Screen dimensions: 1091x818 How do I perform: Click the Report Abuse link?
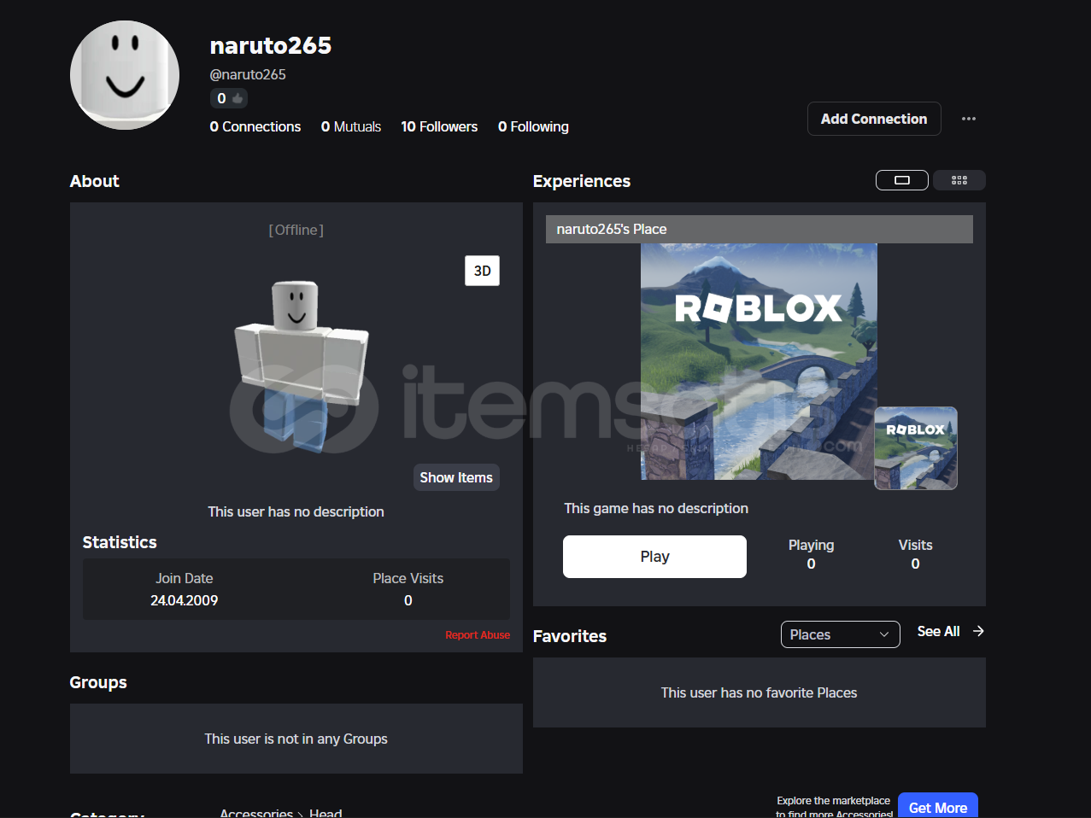tap(478, 635)
